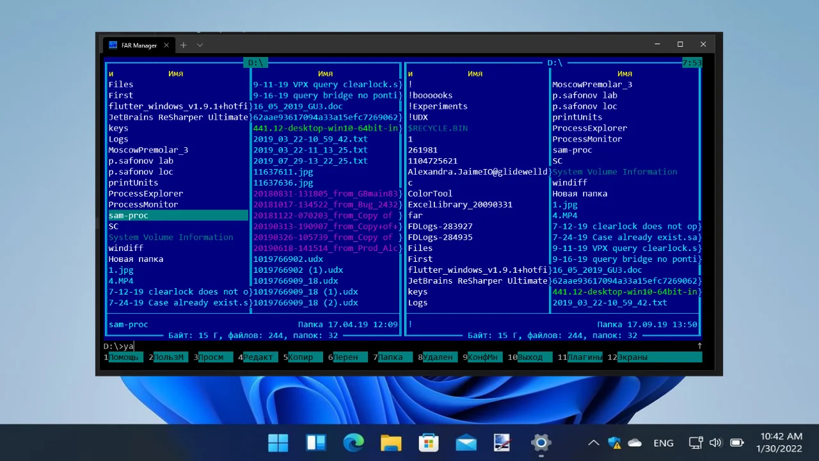The image size is (819, 461).
Task: Click the 7:53 panel clock
Action: (x=692, y=63)
